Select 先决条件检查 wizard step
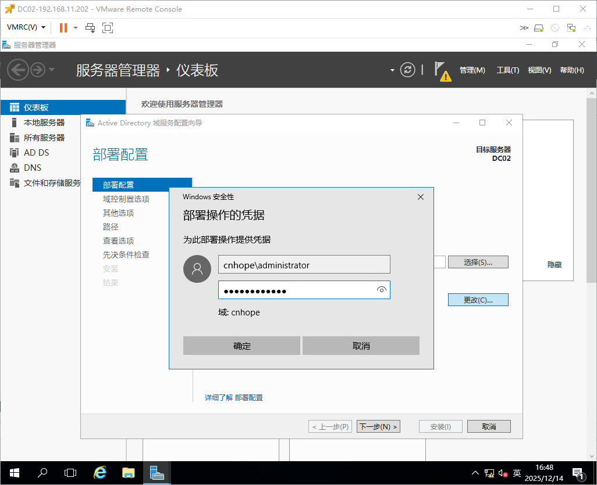The width and height of the screenshot is (597, 485). point(126,254)
